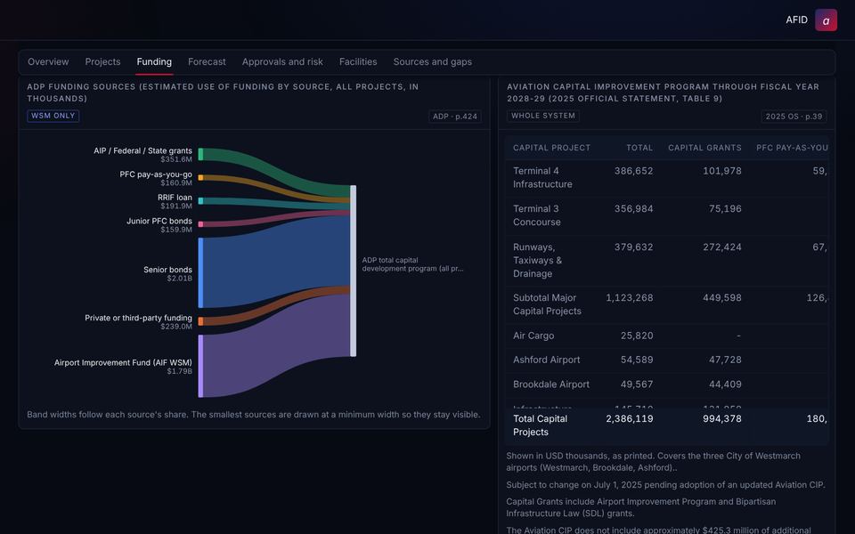Select the Subtotal Major Capital Projects row name
Screen dimensions: 855x534
point(547,304)
